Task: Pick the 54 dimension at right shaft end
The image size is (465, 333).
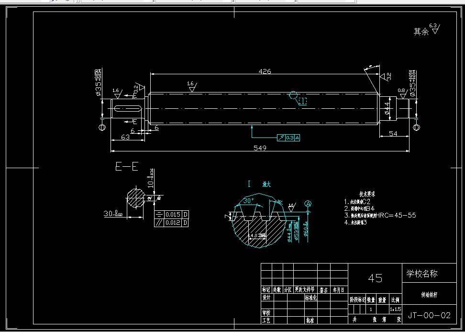Action: [393, 133]
